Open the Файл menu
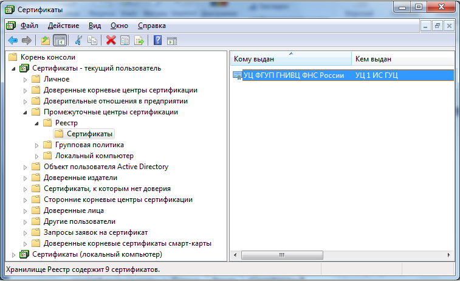The width and height of the screenshot is (460, 281). tap(29, 26)
